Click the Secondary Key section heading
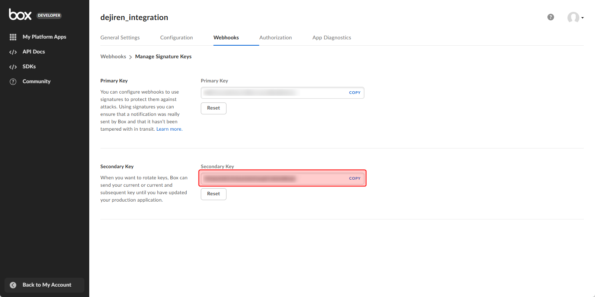The width and height of the screenshot is (595, 297). pos(117,166)
